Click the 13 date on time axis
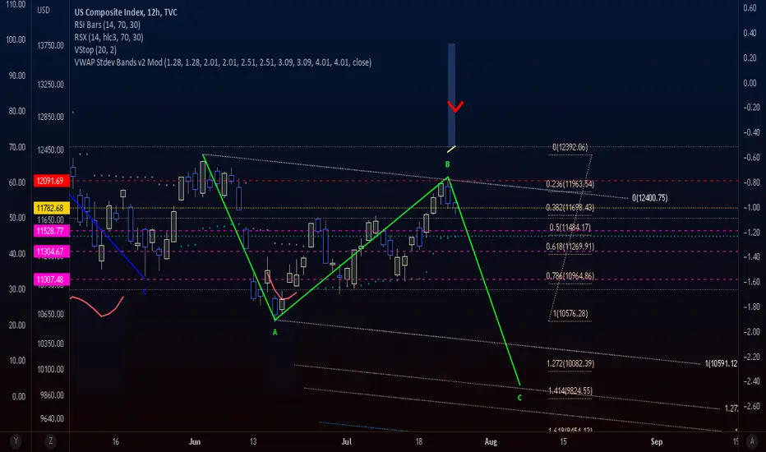Viewport: 766px width, 452px height. 252,442
